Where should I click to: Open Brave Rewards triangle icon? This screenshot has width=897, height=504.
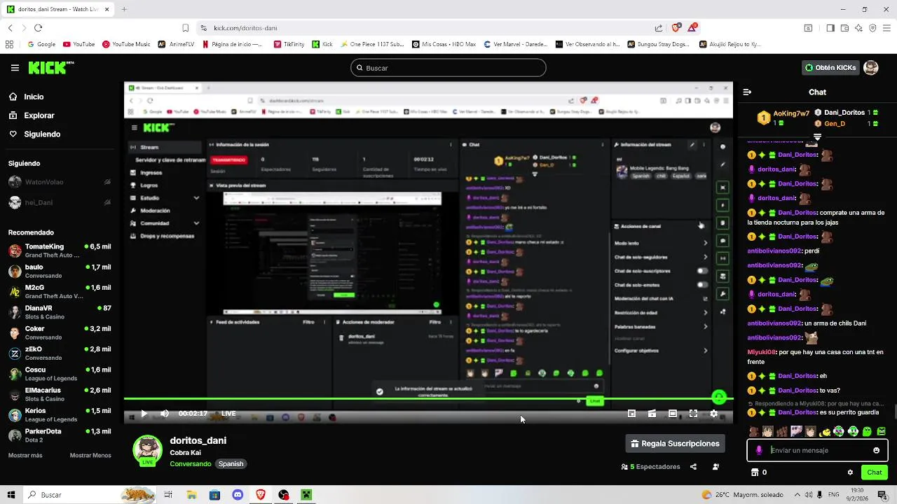point(692,28)
